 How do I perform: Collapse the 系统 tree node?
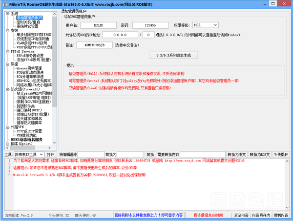pyautogui.click(x=8, y=14)
